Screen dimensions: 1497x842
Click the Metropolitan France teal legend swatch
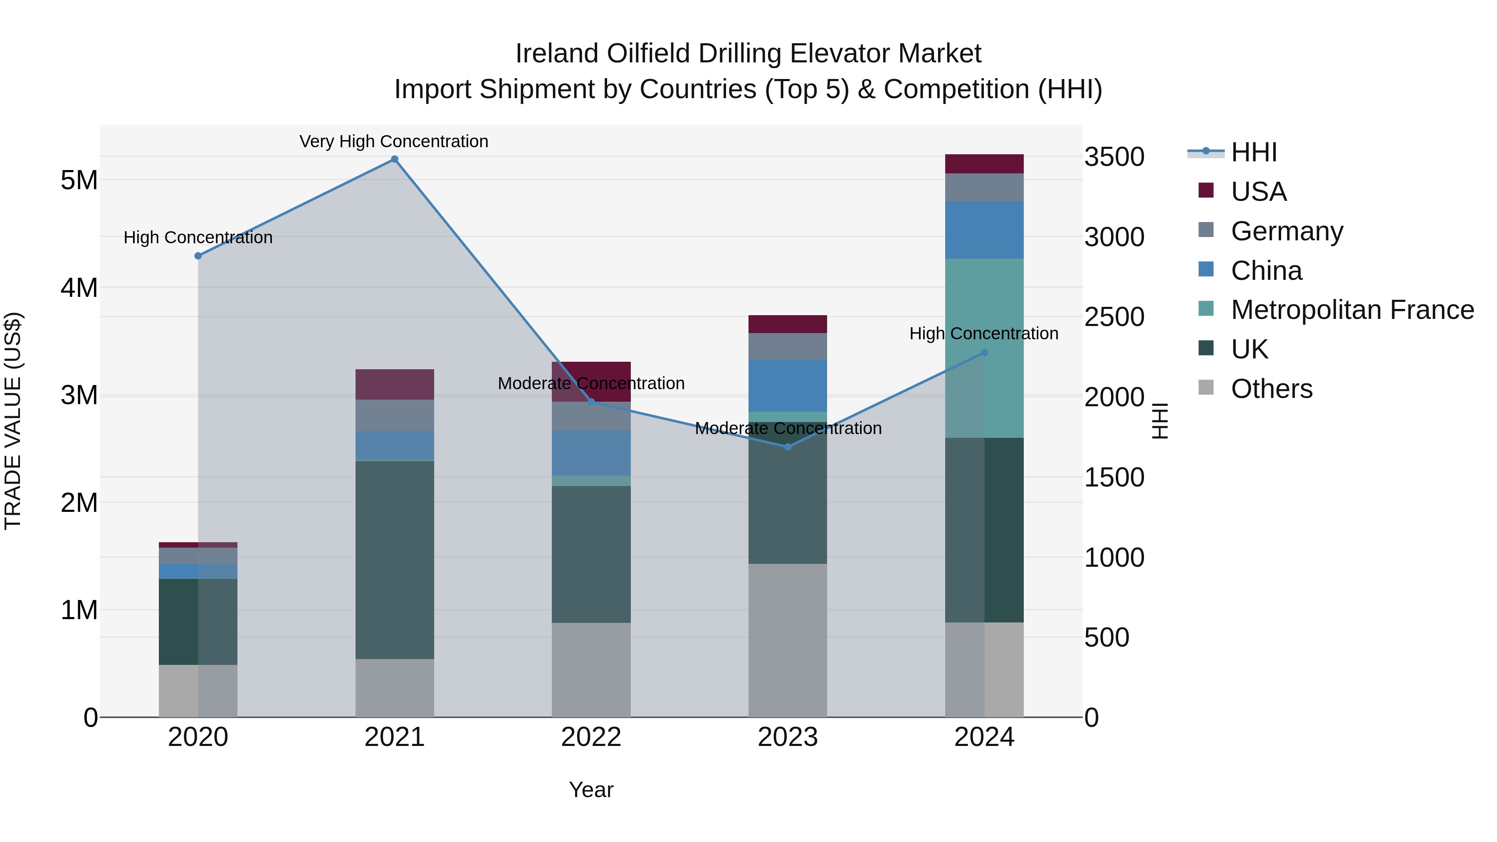pos(1206,309)
